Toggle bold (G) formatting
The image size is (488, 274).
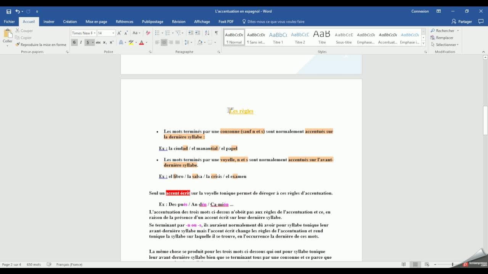pyautogui.click(x=74, y=42)
